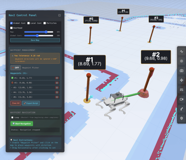This screenshot has height=160, width=186.
Task: Click the WAYPOINT NAVIGATION section header
Action: 23,113
